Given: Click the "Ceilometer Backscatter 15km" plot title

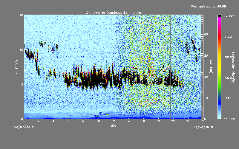Looking at the screenshot, I should pos(113,13).
